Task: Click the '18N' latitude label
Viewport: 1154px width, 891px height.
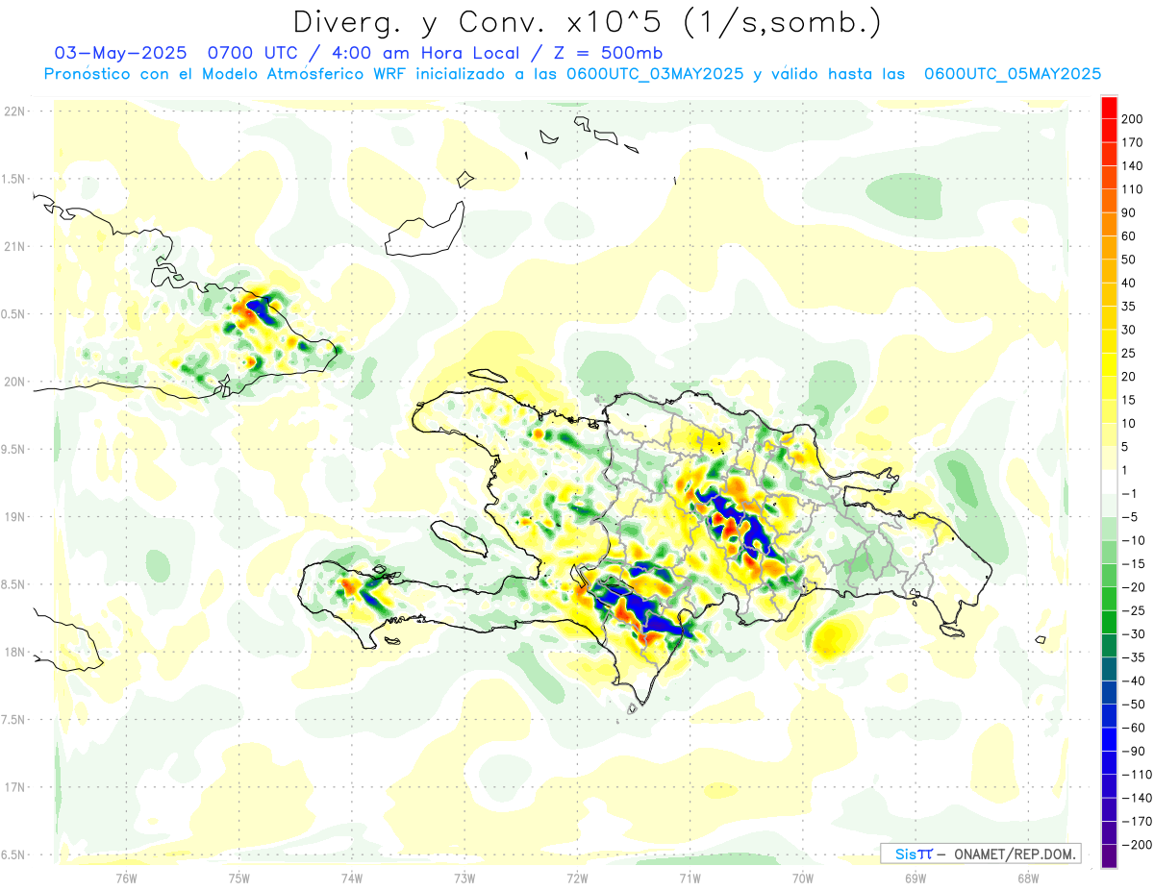Action: (x=14, y=652)
